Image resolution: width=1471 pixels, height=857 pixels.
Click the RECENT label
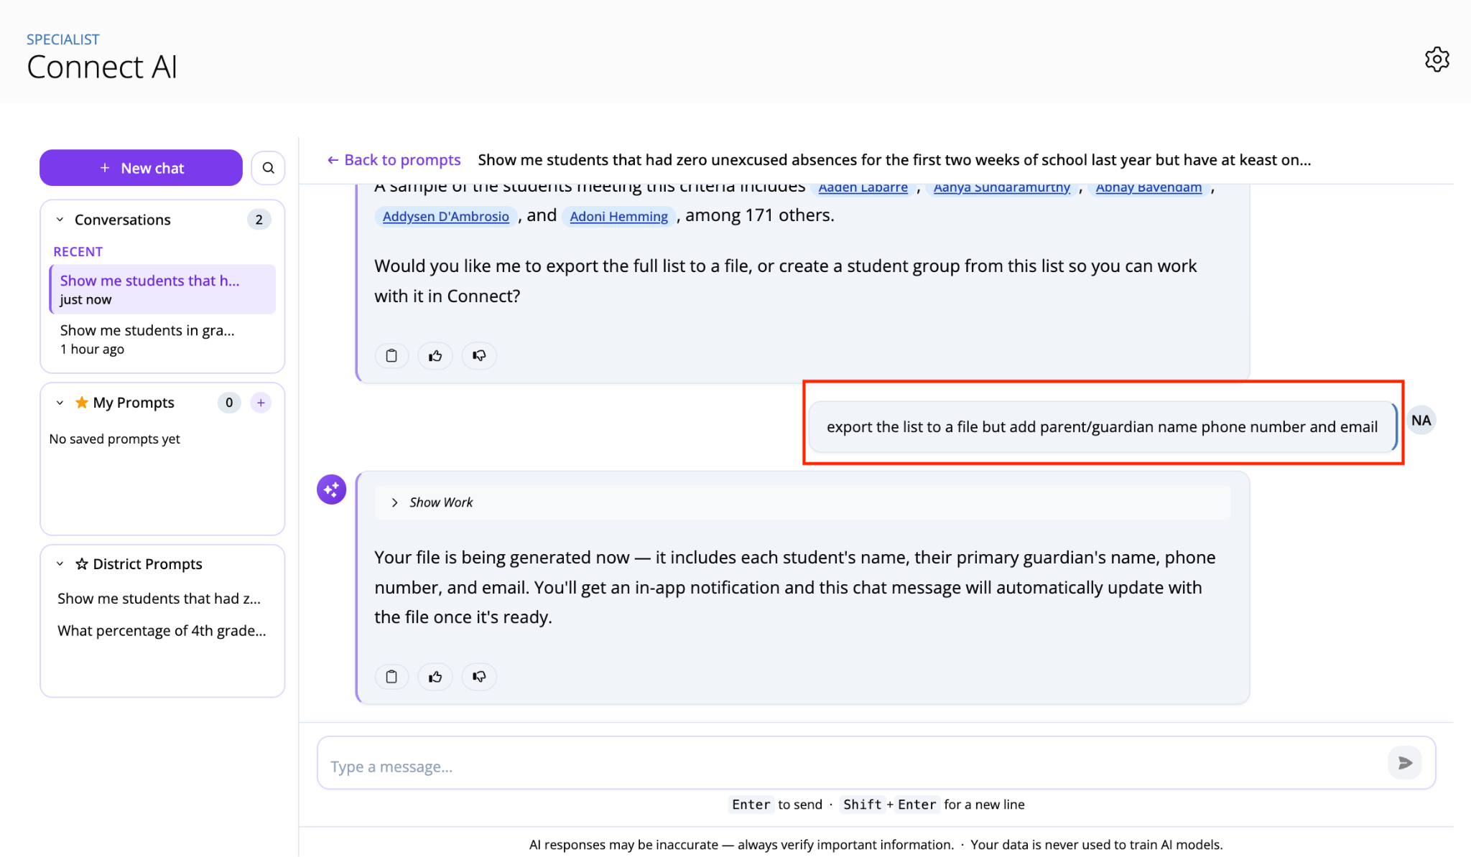pos(78,252)
